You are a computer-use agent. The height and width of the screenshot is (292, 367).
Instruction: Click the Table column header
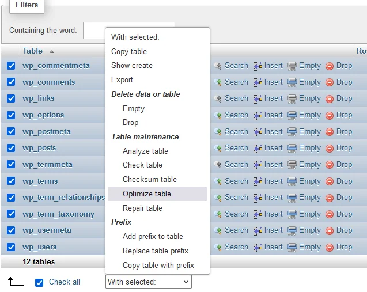32,51
